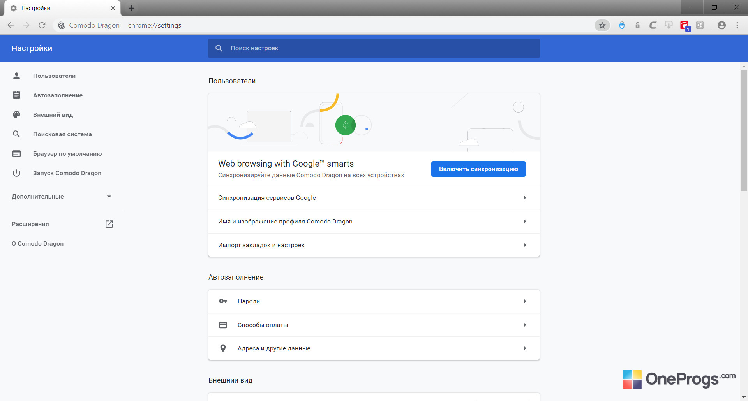Viewport: 748px width, 401px height.
Task: Minimize the browser window
Action: (x=692, y=7)
